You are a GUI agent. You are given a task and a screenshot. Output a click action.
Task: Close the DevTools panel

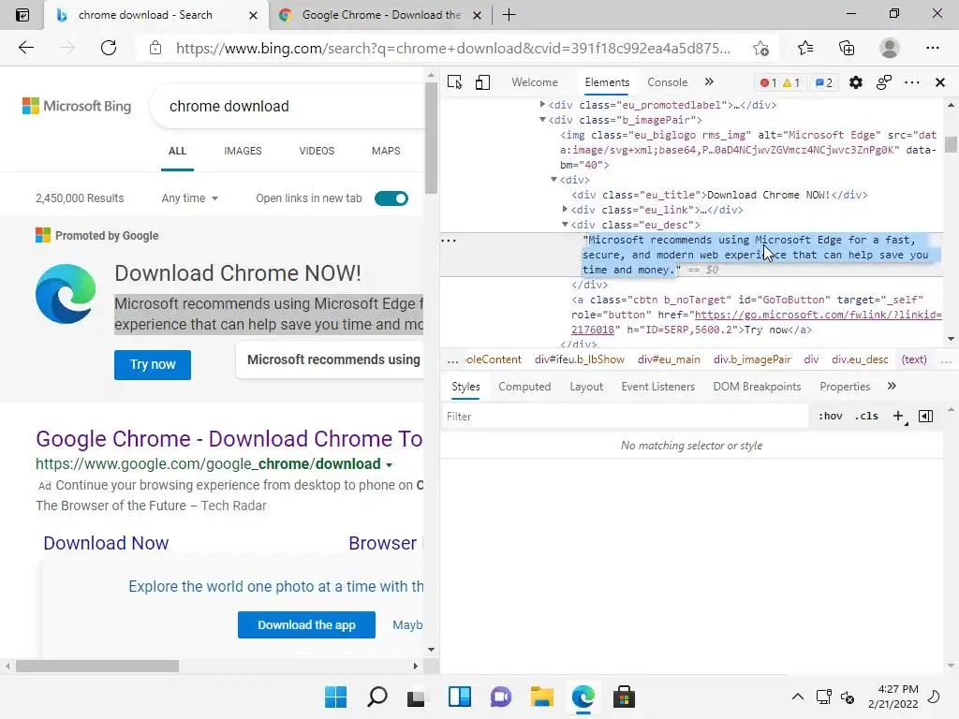(940, 82)
